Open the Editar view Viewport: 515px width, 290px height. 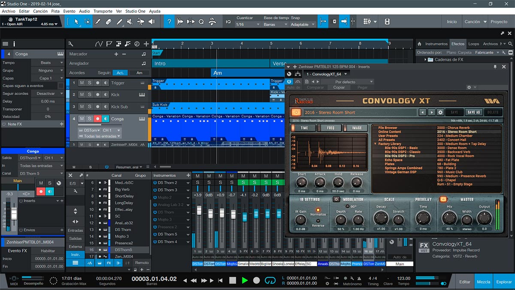[465, 282]
